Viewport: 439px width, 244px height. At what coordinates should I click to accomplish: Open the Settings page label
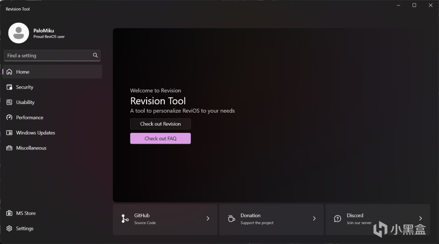click(25, 229)
